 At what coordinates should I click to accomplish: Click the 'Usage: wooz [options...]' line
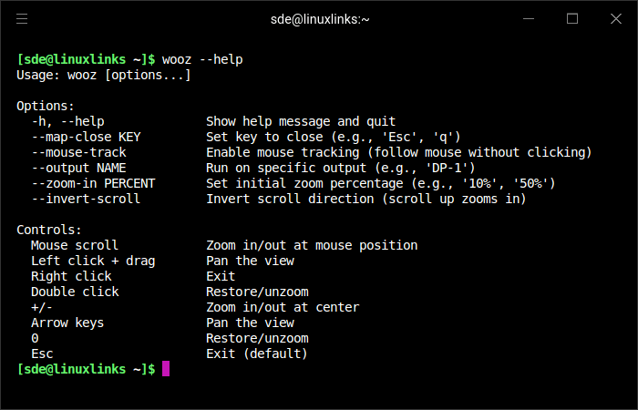(104, 75)
